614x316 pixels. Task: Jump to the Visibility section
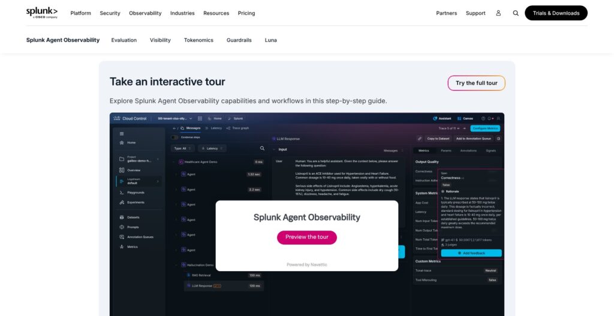coord(160,40)
